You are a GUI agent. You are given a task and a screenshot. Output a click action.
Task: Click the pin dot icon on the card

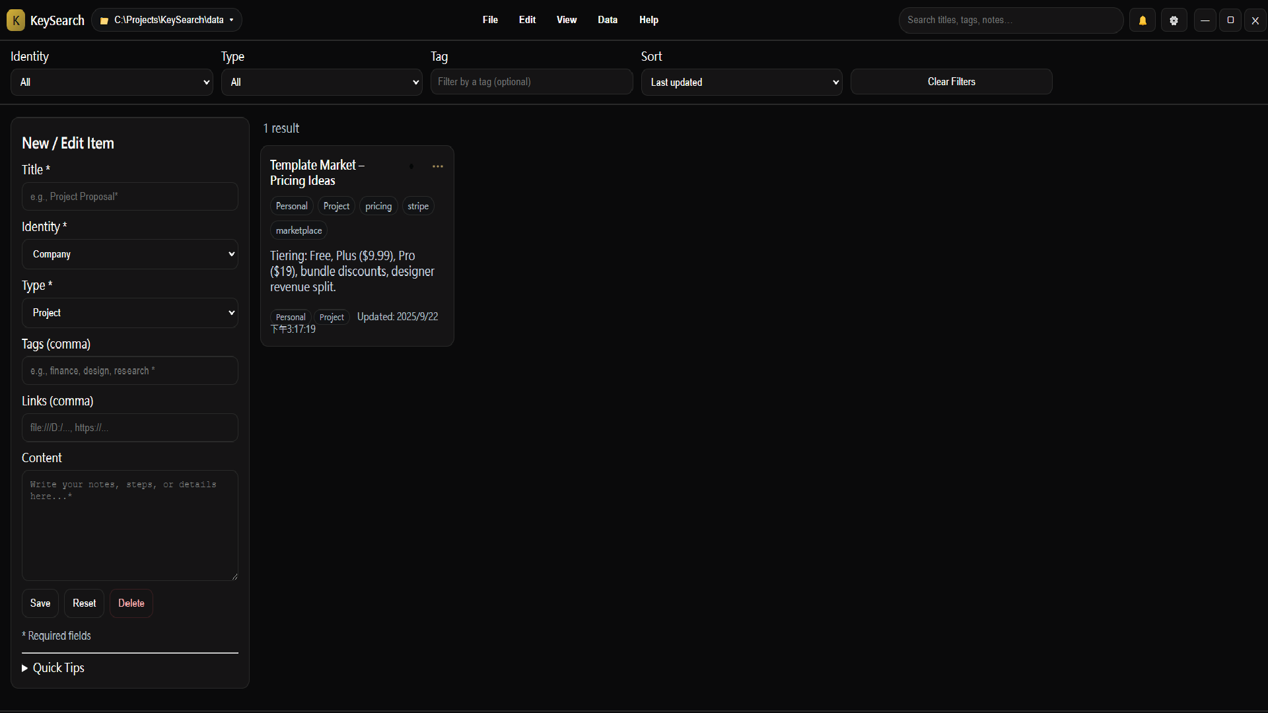[x=411, y=166]
